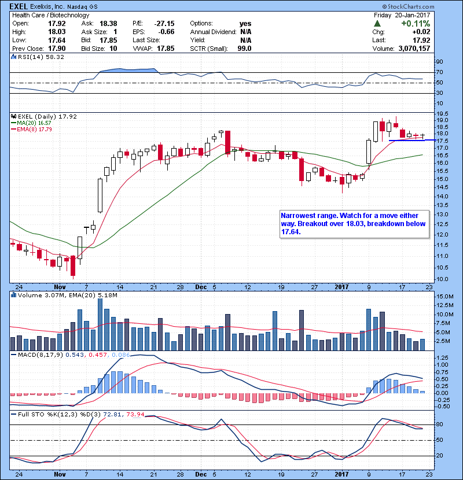Click the stochastic %D value 73.94
The height and width of the screenshot is (480, 463).
tap(135, 415)
